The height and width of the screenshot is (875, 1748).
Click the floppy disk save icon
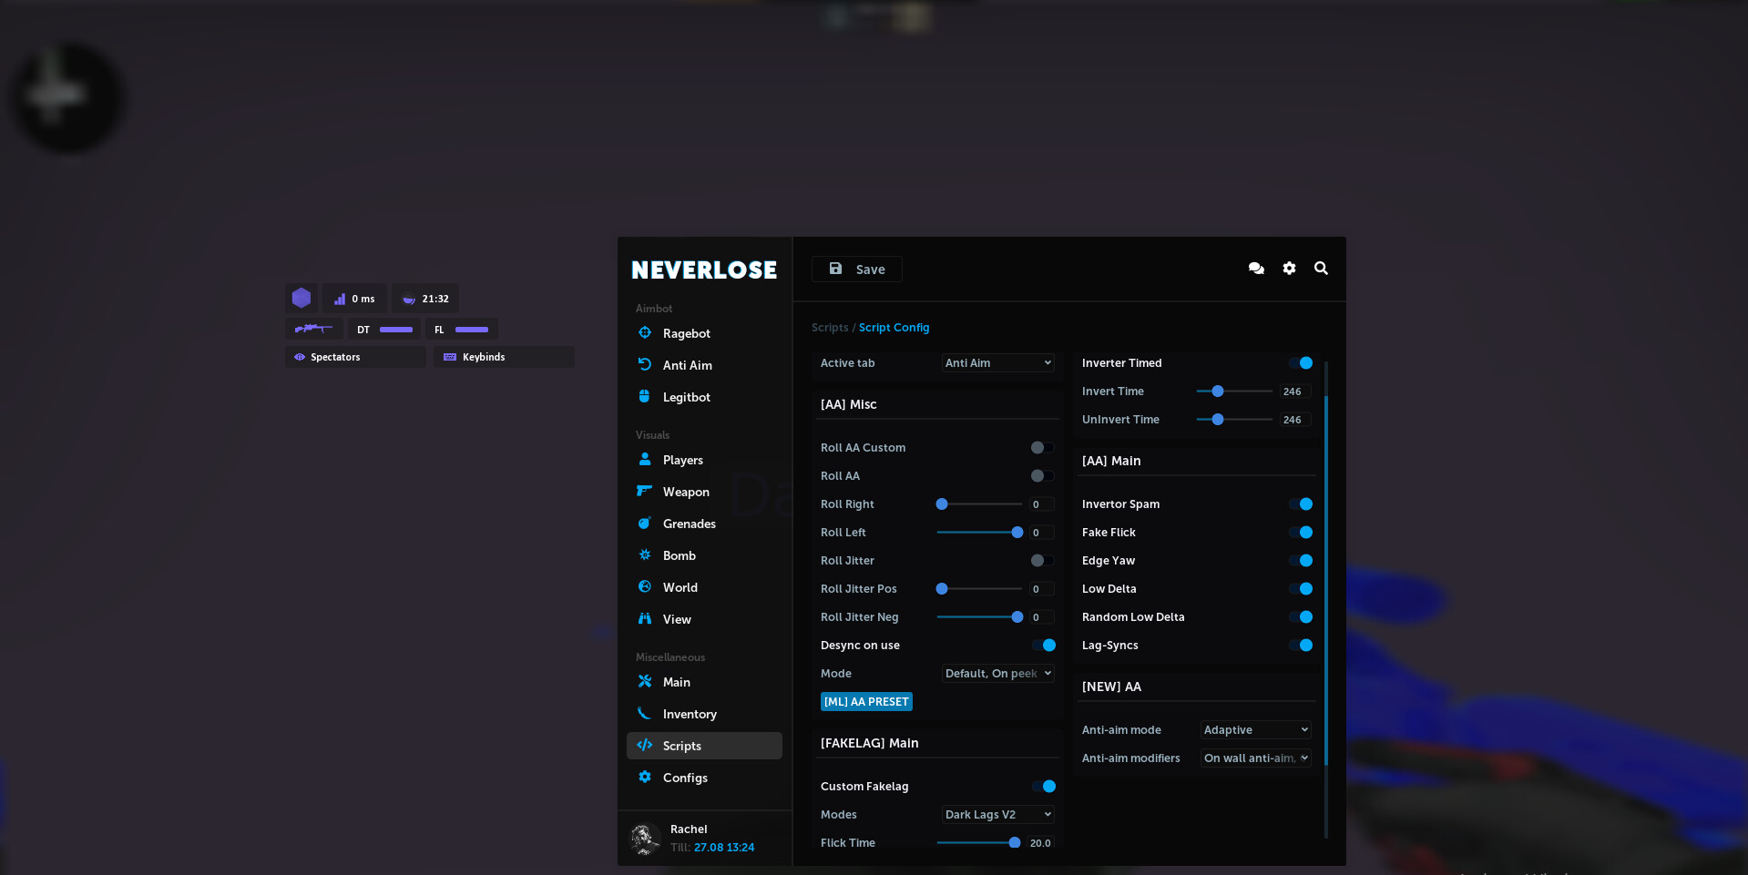(x=835, y=269)
